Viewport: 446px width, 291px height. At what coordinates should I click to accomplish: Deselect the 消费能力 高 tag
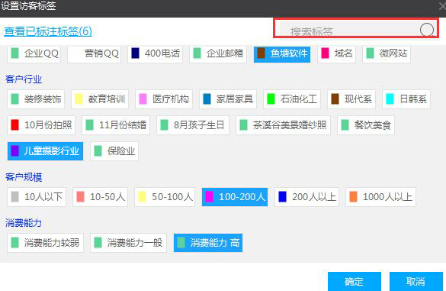208,243
